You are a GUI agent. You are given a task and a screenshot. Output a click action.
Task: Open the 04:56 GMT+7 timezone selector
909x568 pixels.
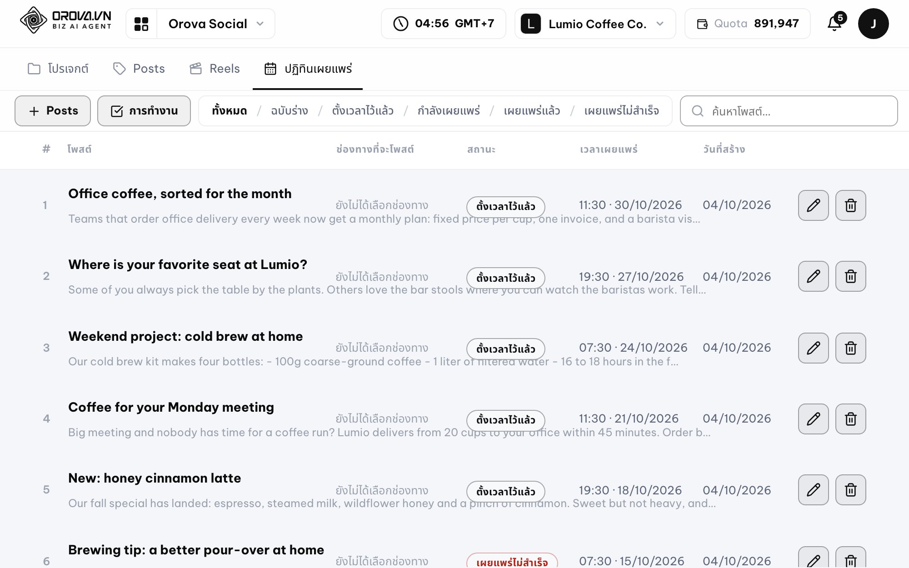pyautogui.click(x=444, y=24)
